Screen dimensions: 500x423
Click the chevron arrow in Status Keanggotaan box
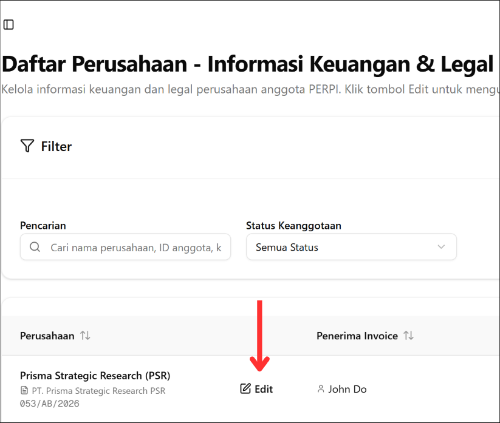point(441,247)
